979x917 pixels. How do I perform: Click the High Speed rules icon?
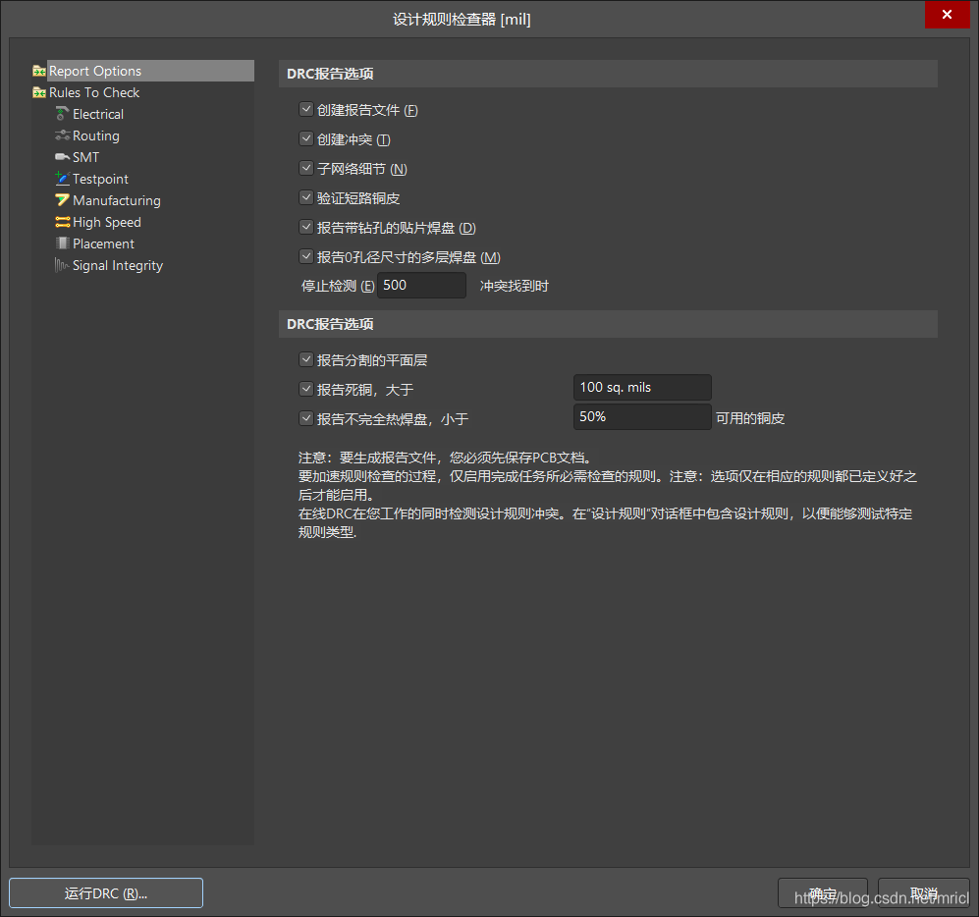pyautogui.click(x=62, y=222)
